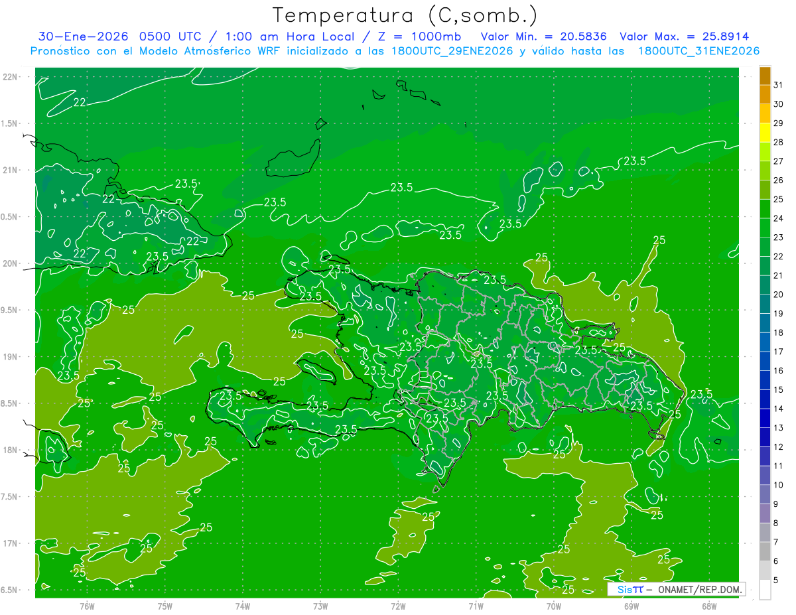
Task: Click the color scale label '31'
Action: (x=779, y=85)
